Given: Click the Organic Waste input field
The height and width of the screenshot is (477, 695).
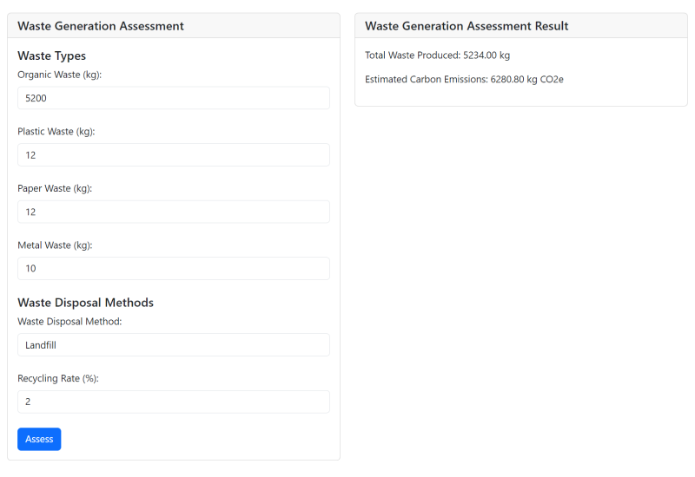Looking at the screenshot, I should tap(174, 98).
